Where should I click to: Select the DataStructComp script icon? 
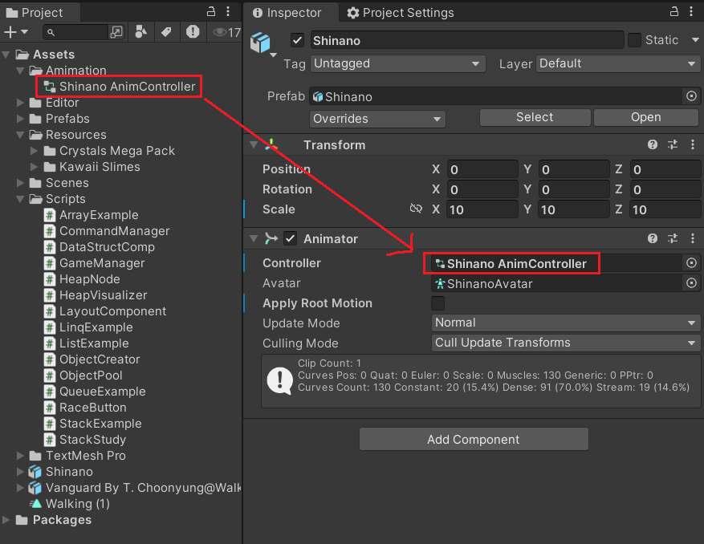(50, 247)
